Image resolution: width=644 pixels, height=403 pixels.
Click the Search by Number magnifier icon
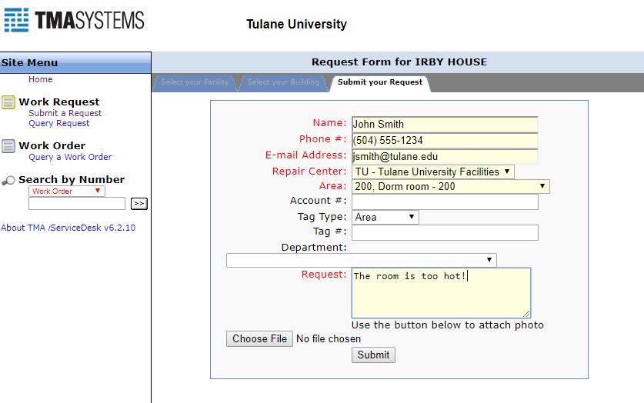(x=8, y=180)
